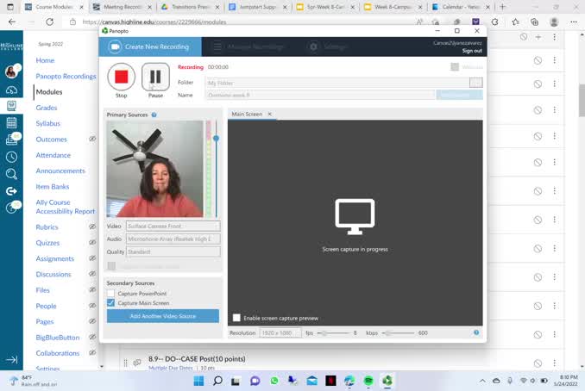Open options menu for 8.9 DO-CASE Post
The height and width of the screenshot is (391, 585).
pyautogui.click(x=555, y=363)
